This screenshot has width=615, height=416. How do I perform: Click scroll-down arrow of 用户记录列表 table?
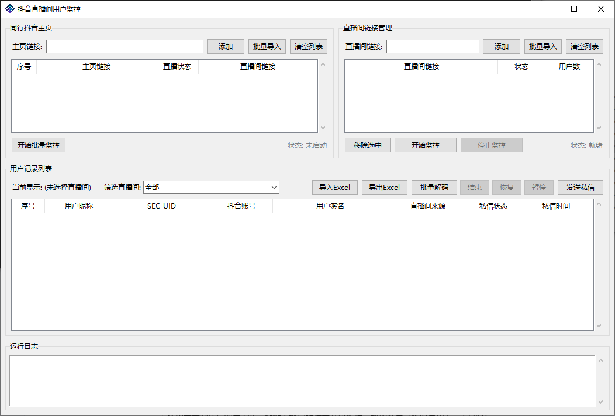[x=599, y=326]
